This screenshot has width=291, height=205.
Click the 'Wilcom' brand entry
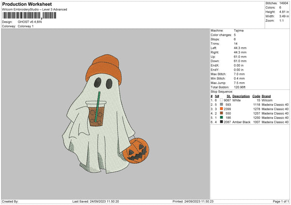[x=267, y=100]
